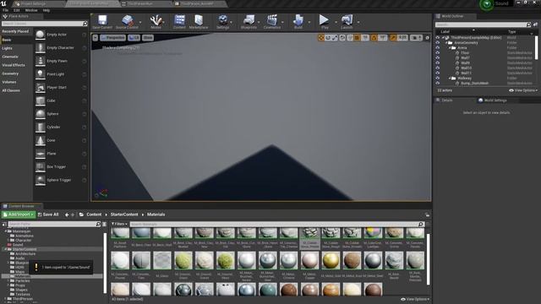Click the Play button in toolbar
541x304 pixels.
(325, 22)
